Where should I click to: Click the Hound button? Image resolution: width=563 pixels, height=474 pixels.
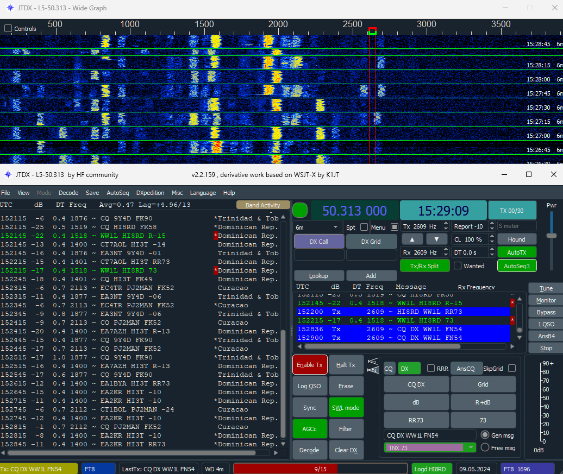click(516, 239)
